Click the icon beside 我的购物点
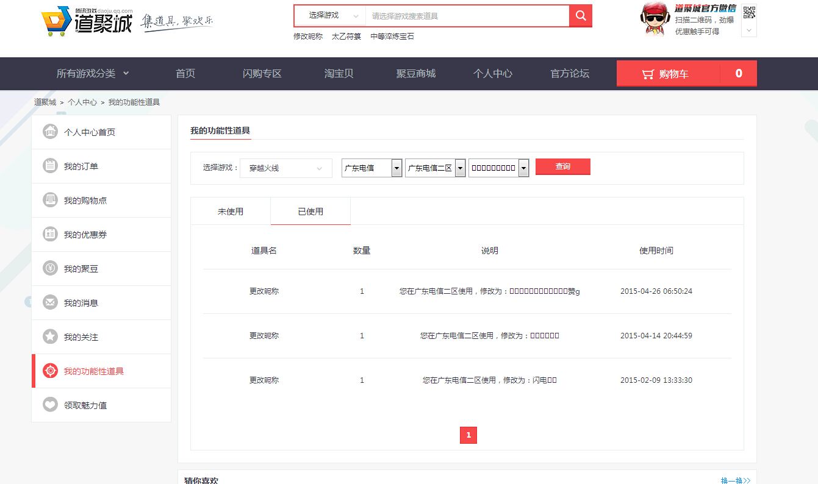This screenshot has height=484, width=818. (x=50, y=200)
